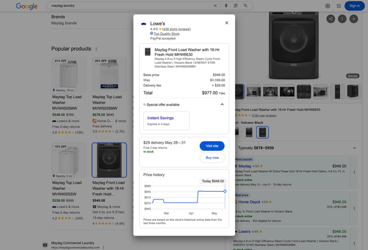The image size is (368, 250).
Task: Open Google settings gear icon
Action: tap(328, 6)
